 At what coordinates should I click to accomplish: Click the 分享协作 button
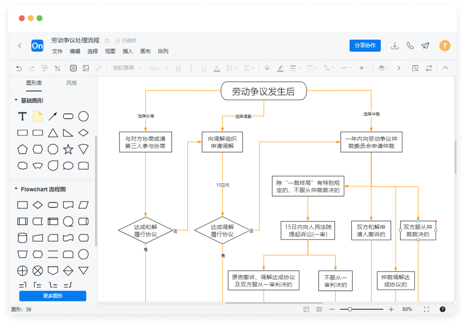pyautogui.click(x=365, y=45)
